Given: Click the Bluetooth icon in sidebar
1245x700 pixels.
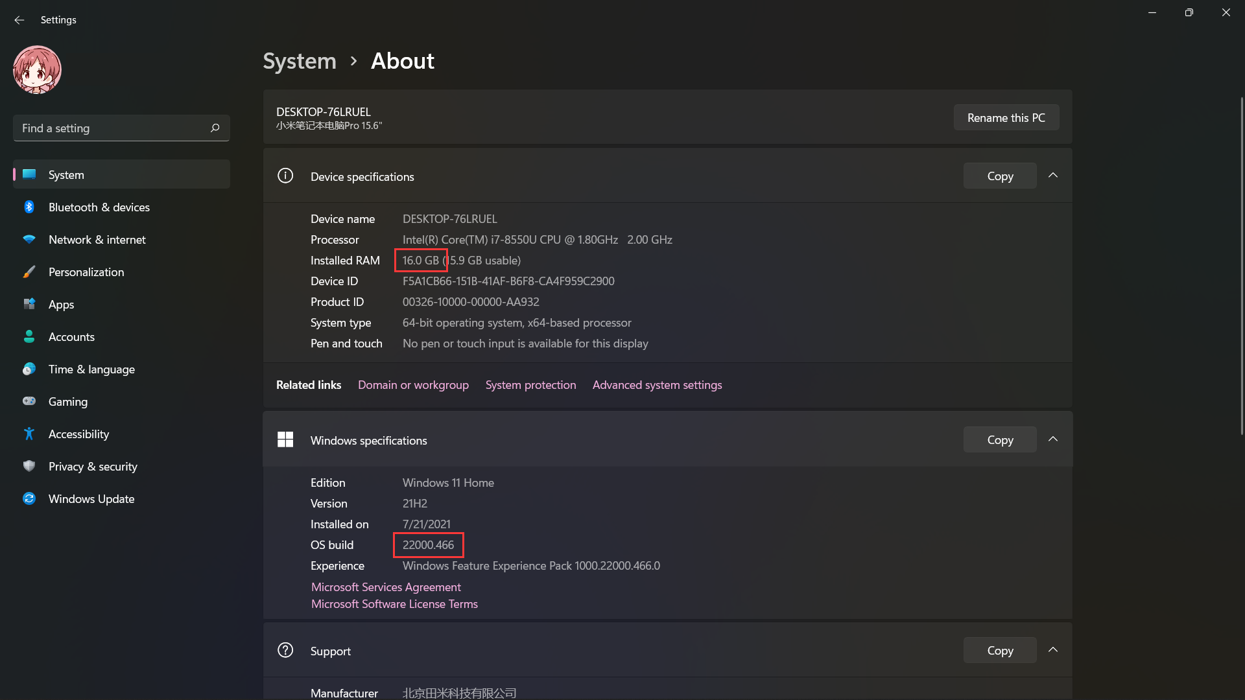Looking at the screenshot, I should 29,207.
